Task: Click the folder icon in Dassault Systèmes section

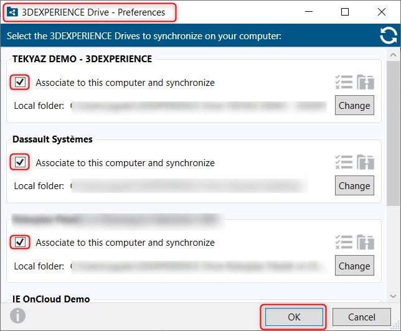Action: pos(366,162)
